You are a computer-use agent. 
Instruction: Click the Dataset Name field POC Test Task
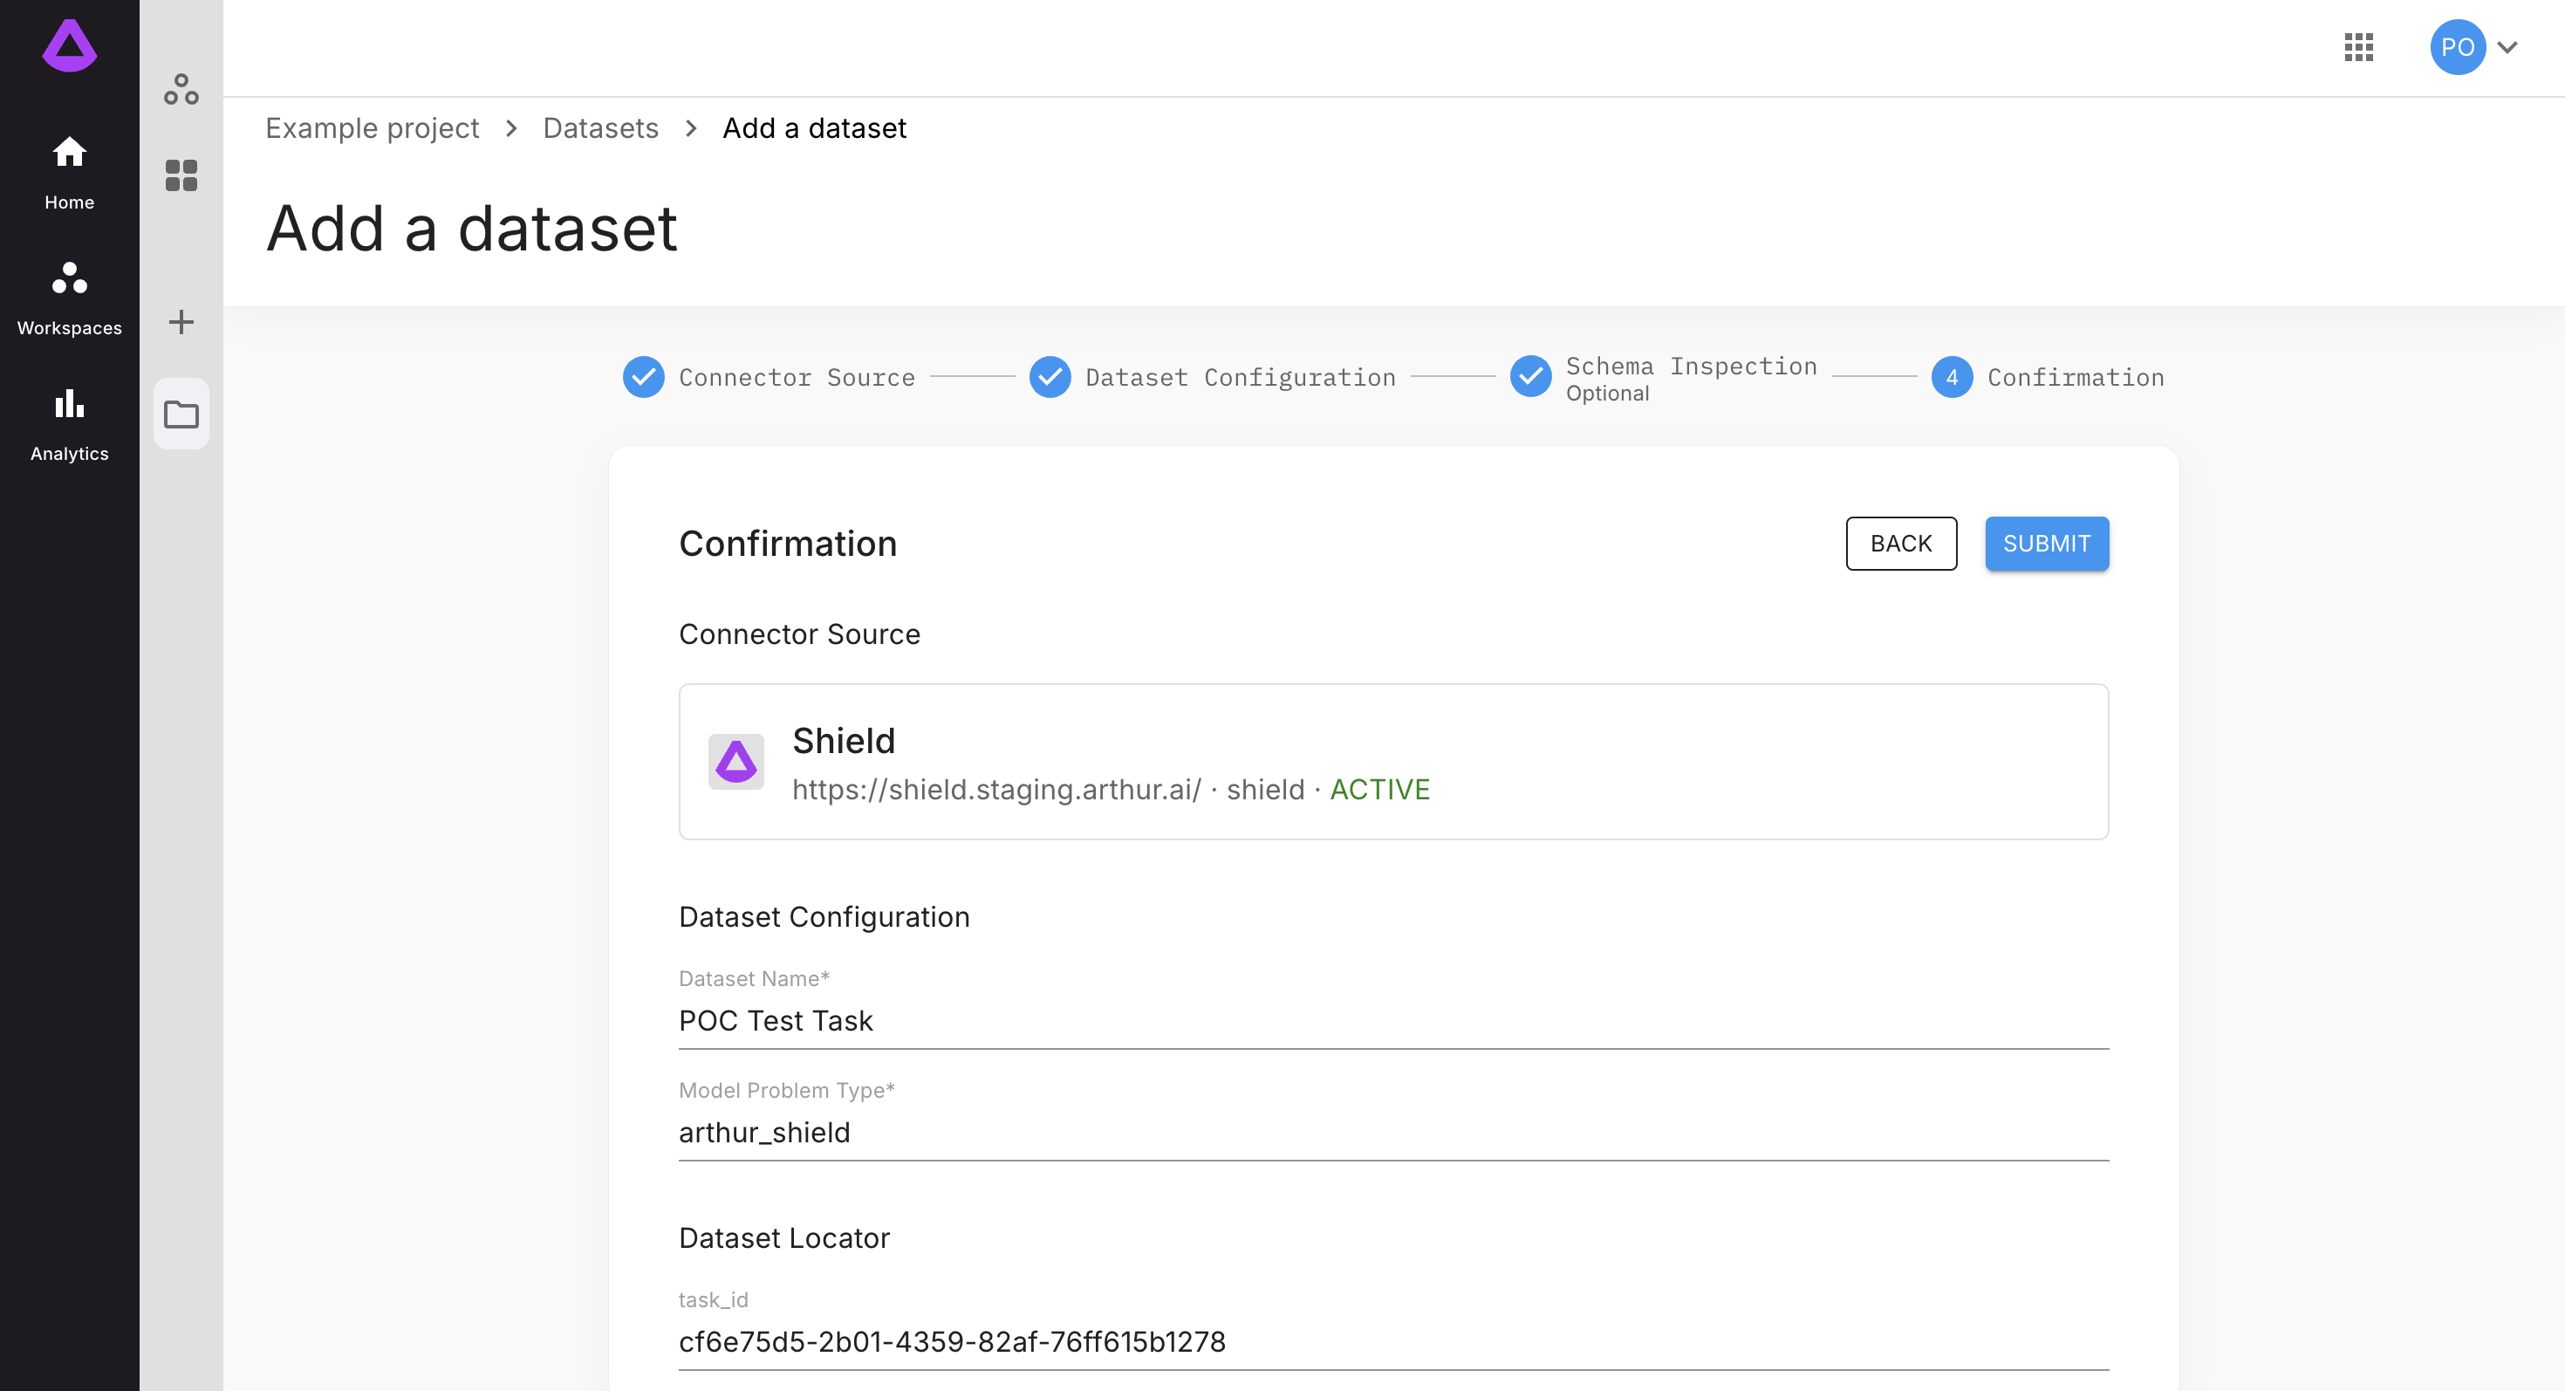click(1393, 1021)
